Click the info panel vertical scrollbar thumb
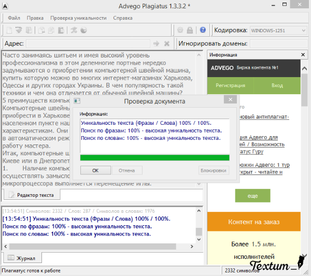This screenshot has width=311, height=276. point(304,90)
